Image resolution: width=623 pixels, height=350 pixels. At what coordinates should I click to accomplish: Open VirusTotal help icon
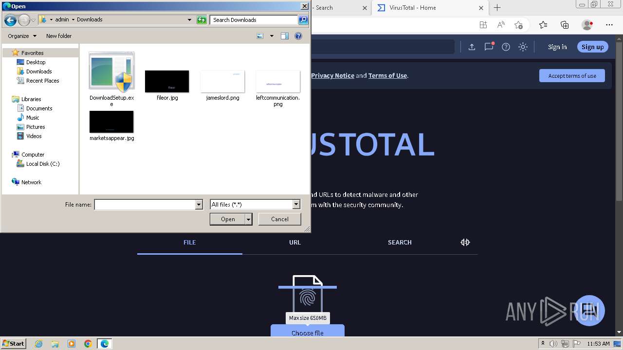coord(506,47)
